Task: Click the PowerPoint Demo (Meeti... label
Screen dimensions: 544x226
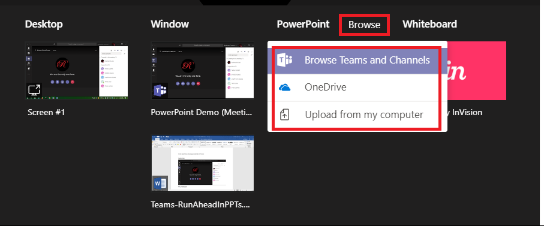Action: coord(201,112)
